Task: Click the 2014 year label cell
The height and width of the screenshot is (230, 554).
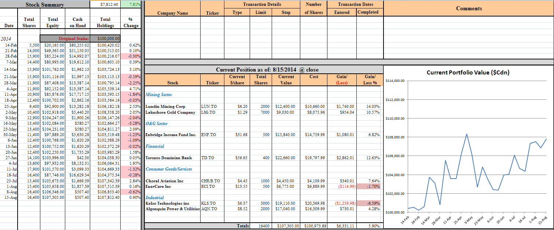Action: pyautogui.click(x=8, y=39)
